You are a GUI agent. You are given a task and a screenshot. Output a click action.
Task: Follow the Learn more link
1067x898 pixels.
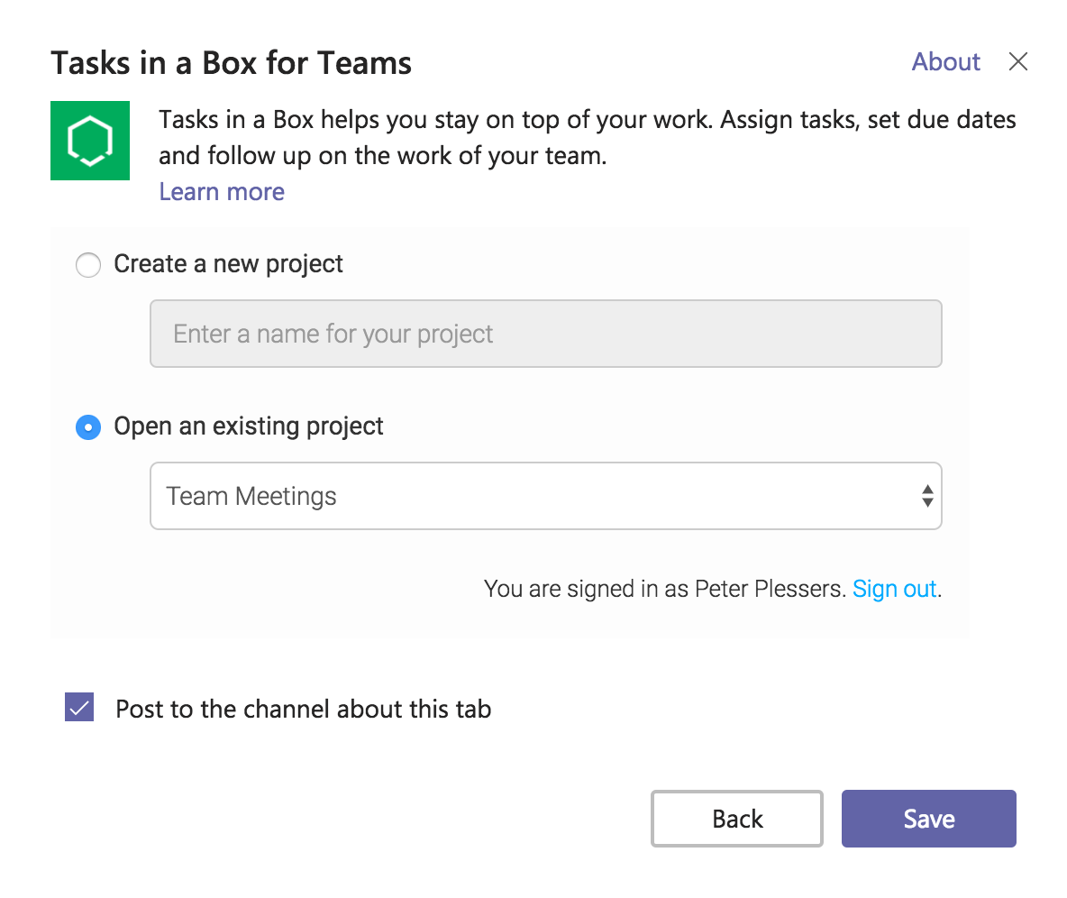pos(222,191)
